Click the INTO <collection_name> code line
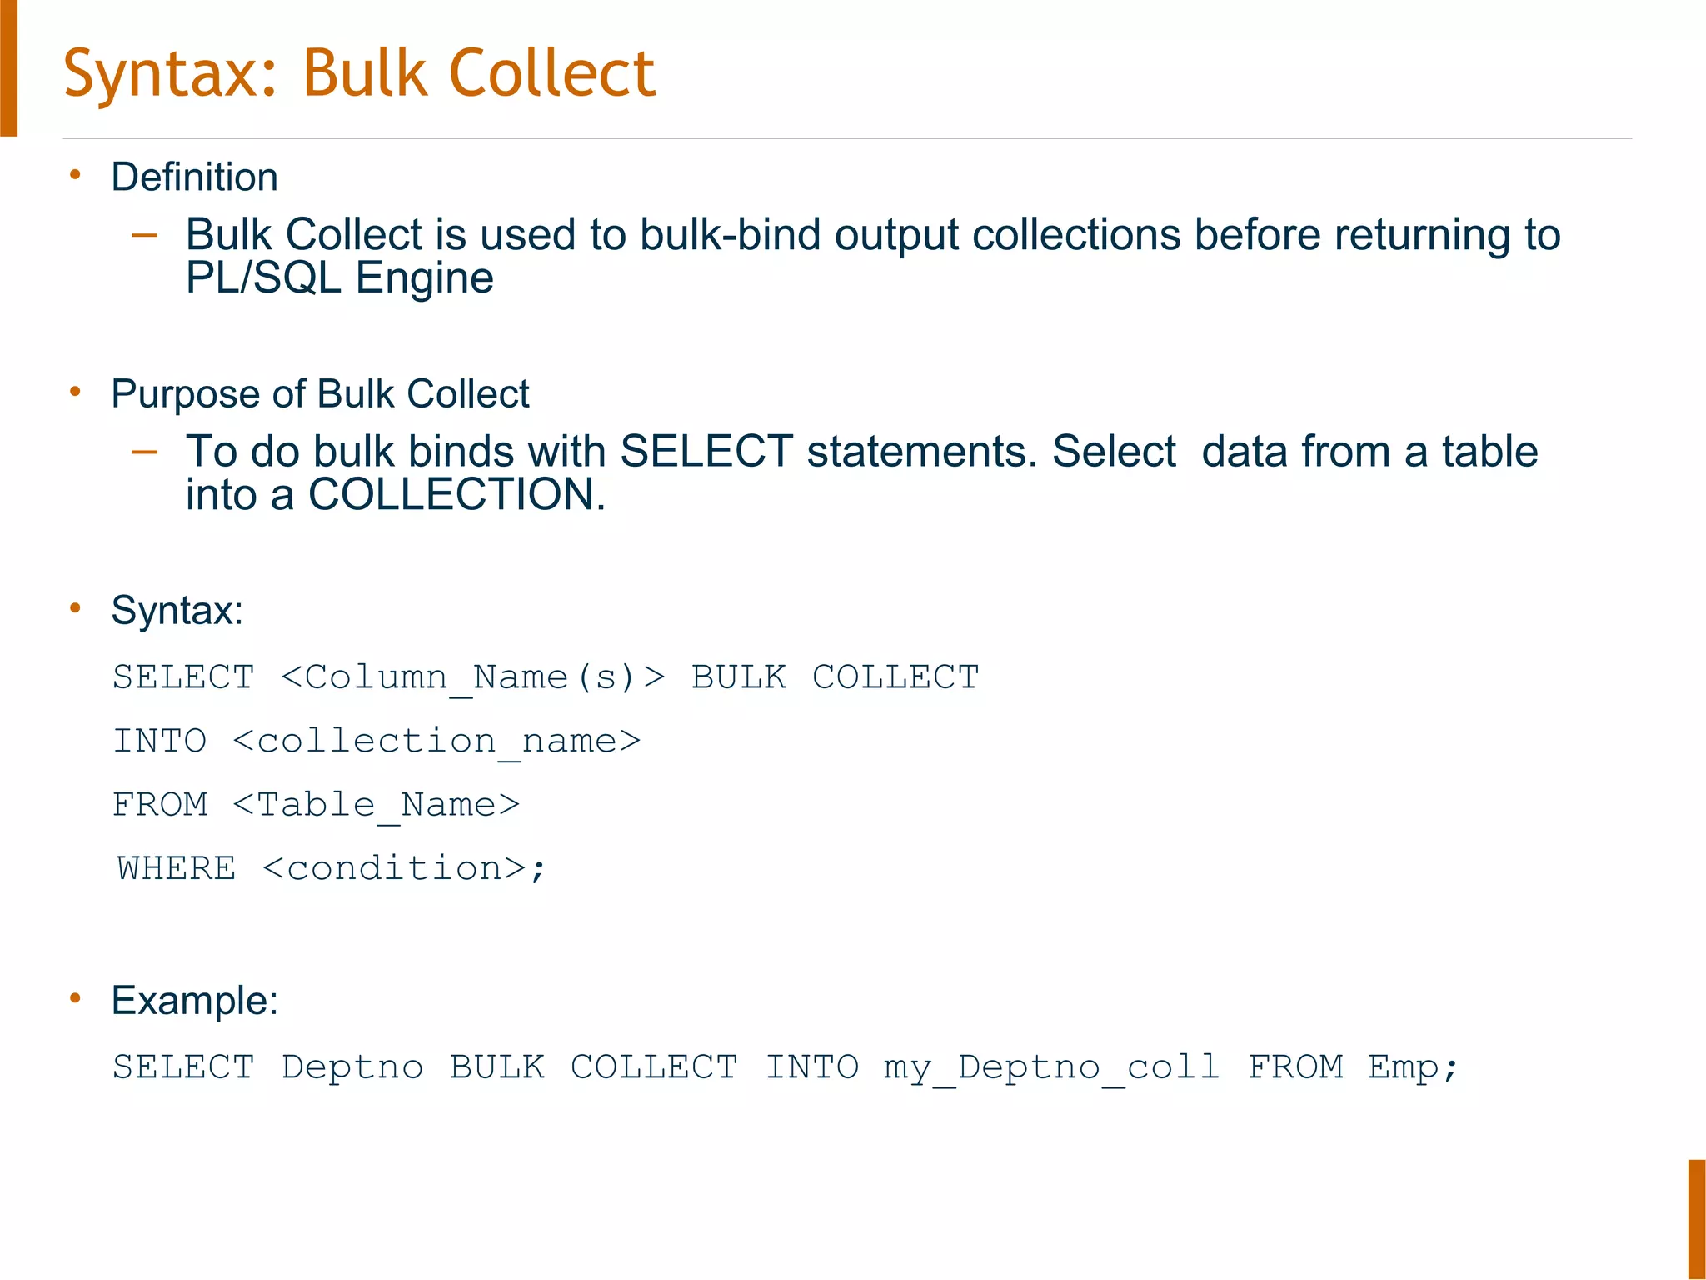 377,741
